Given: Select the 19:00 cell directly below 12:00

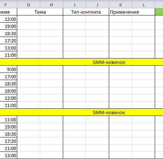Looking at the screenshot, I should (x=8, y=26).
